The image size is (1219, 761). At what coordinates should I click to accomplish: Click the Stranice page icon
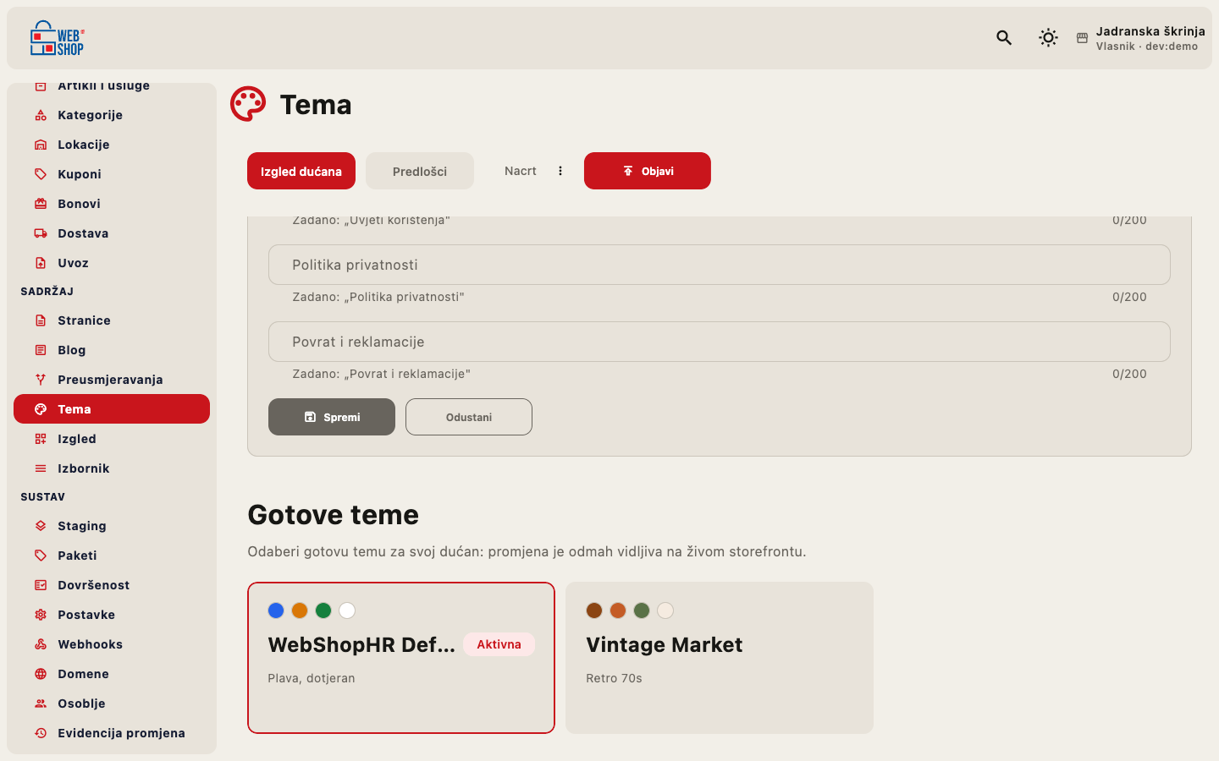click(x=41, y=320)
